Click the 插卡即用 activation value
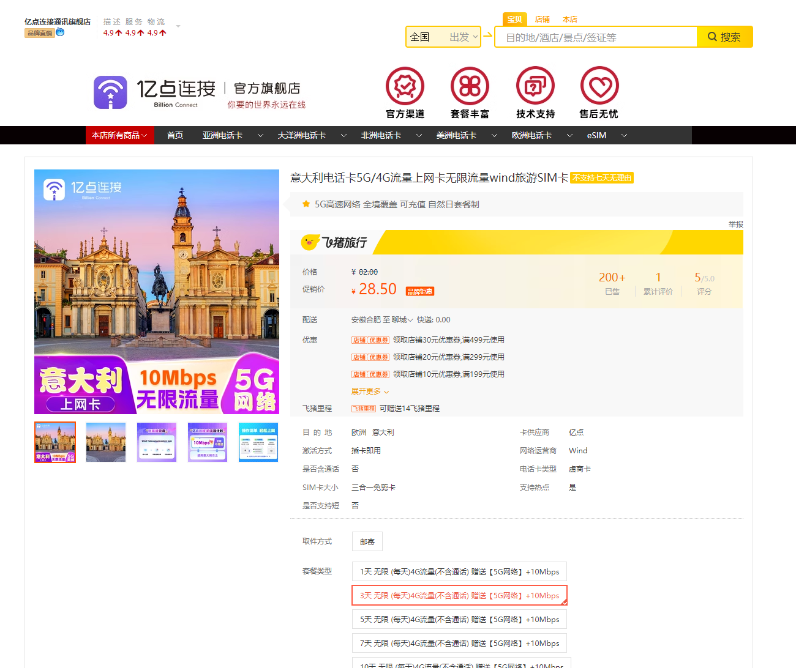This screenshot has width=796, height=668. pos(366,451)
